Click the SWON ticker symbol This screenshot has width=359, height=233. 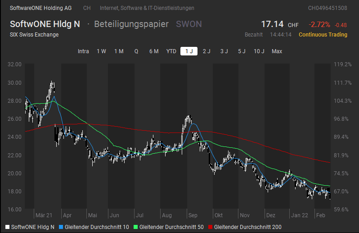point(189,24)
